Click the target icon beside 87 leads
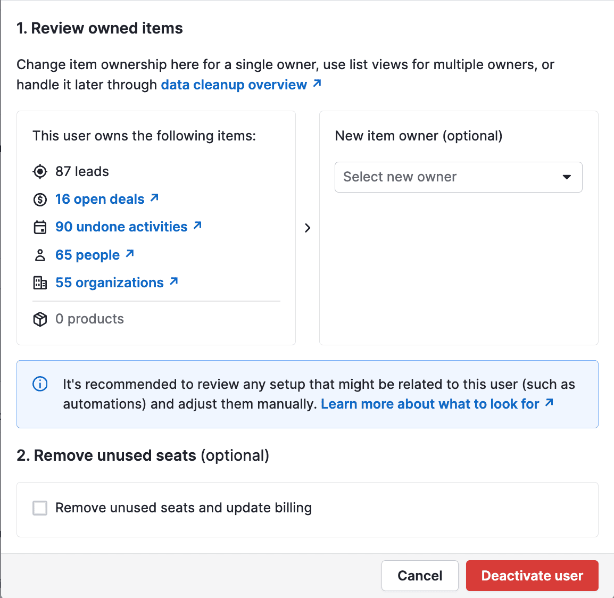 [x=40, y=171]
